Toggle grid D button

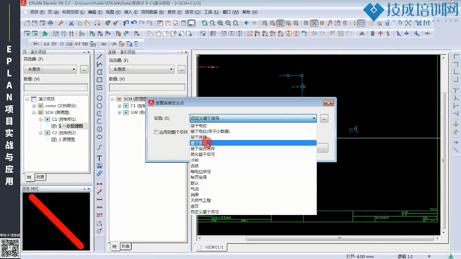click(x=288, y=23)
